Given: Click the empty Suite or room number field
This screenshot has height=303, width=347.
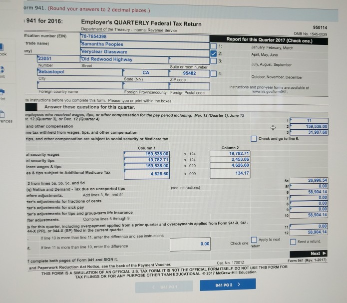Looking at the screenshot, I should 189,60.
